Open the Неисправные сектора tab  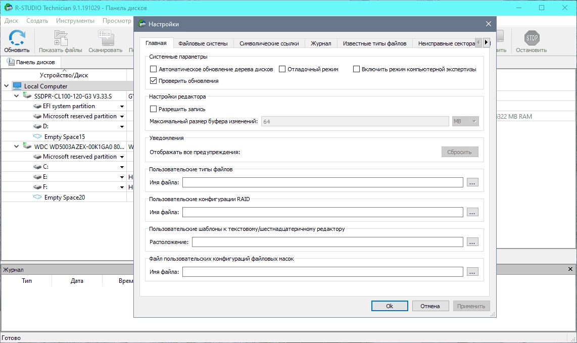445,43
